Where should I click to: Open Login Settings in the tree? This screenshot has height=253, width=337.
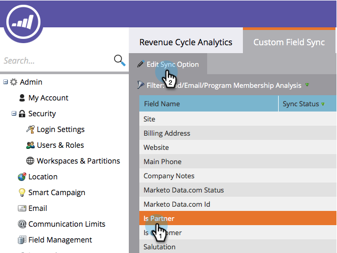click(x=60, y=129)
